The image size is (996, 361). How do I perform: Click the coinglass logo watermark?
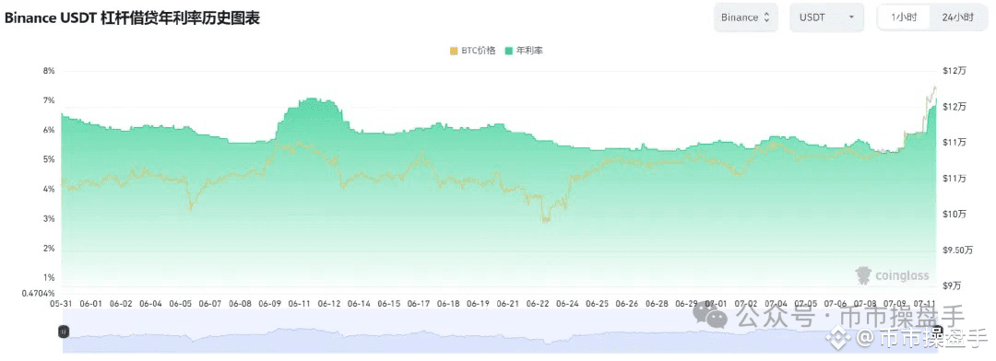click(892, 275)
